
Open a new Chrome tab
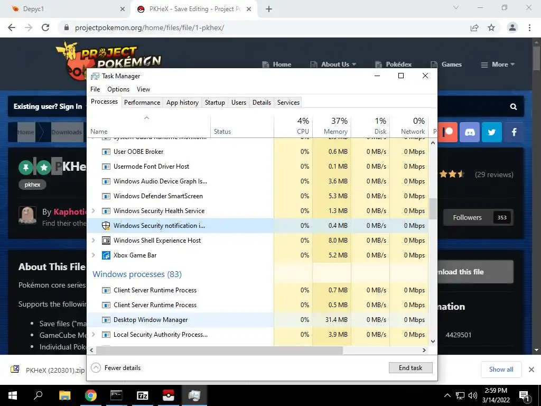tap(269, 9)
